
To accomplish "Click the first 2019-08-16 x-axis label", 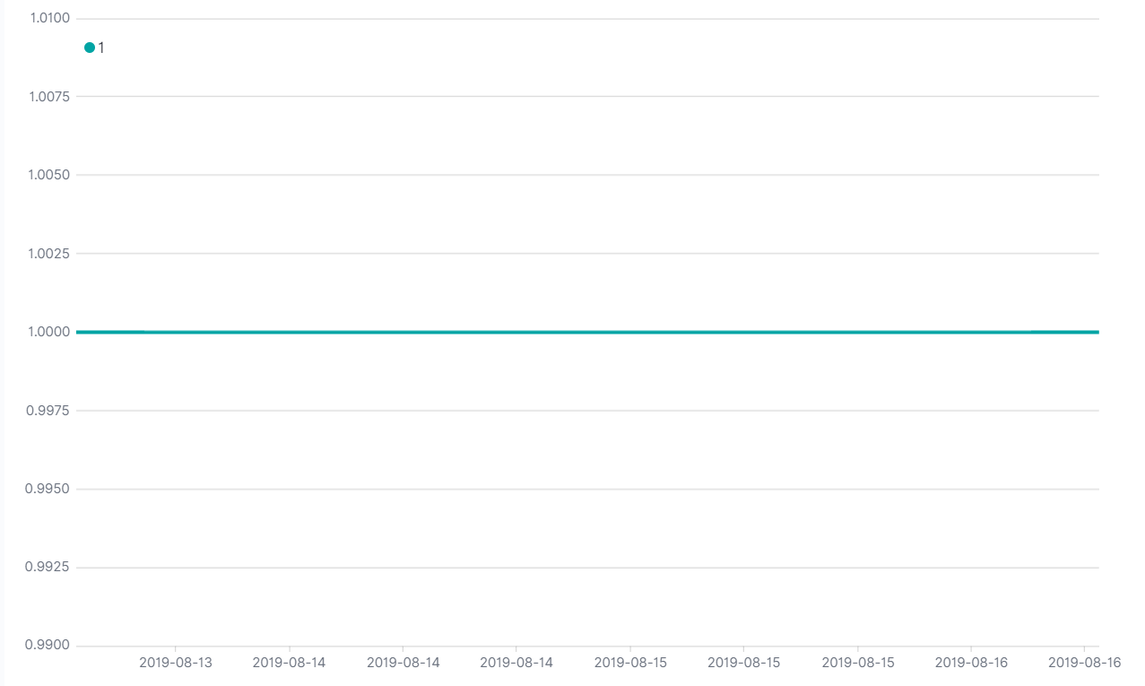I will point(971,663).
